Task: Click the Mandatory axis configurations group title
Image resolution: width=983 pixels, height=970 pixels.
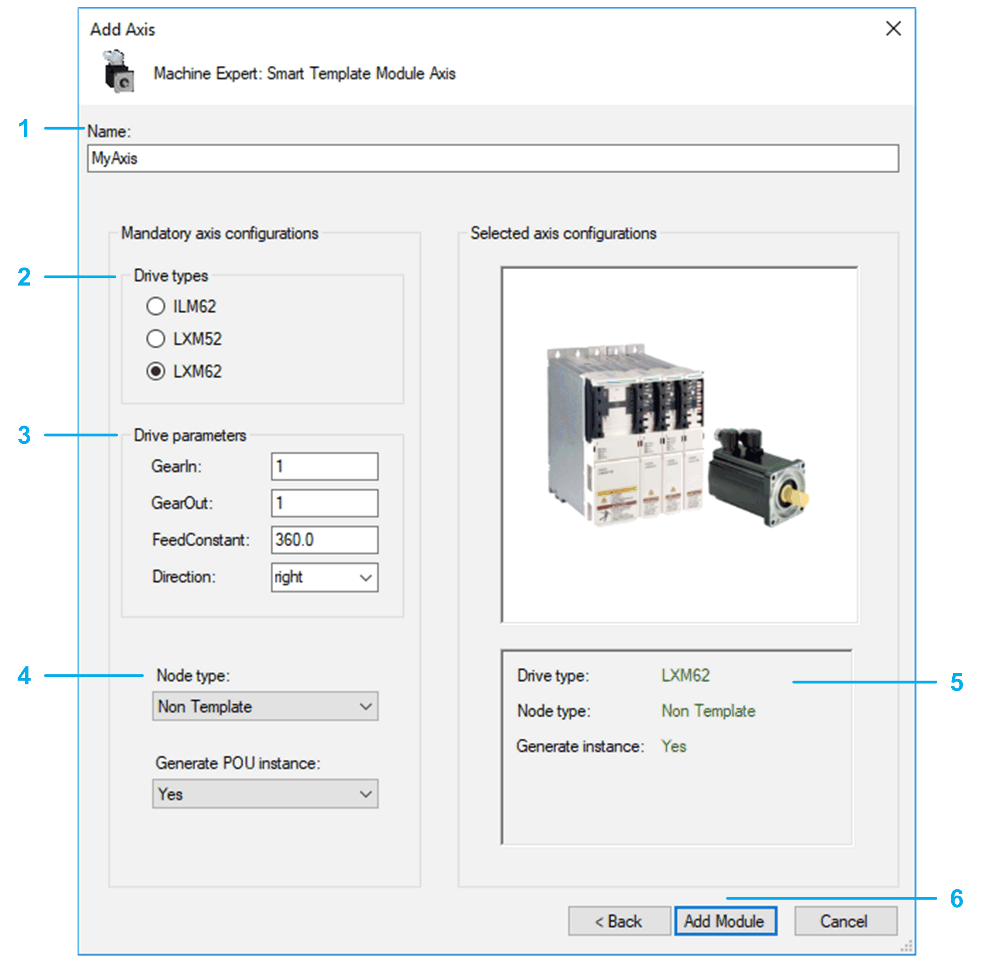Action: (220, 233)
